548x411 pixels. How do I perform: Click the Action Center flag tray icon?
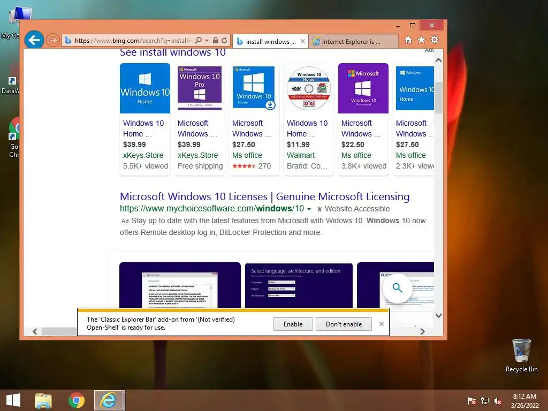[471, 401]
